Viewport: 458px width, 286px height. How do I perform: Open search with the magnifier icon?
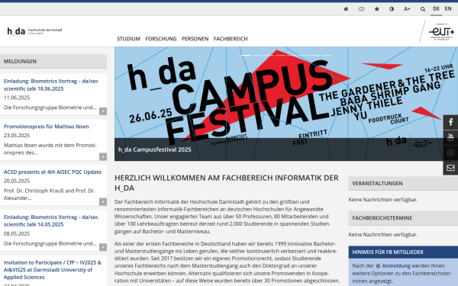click(x=423, y=9)
